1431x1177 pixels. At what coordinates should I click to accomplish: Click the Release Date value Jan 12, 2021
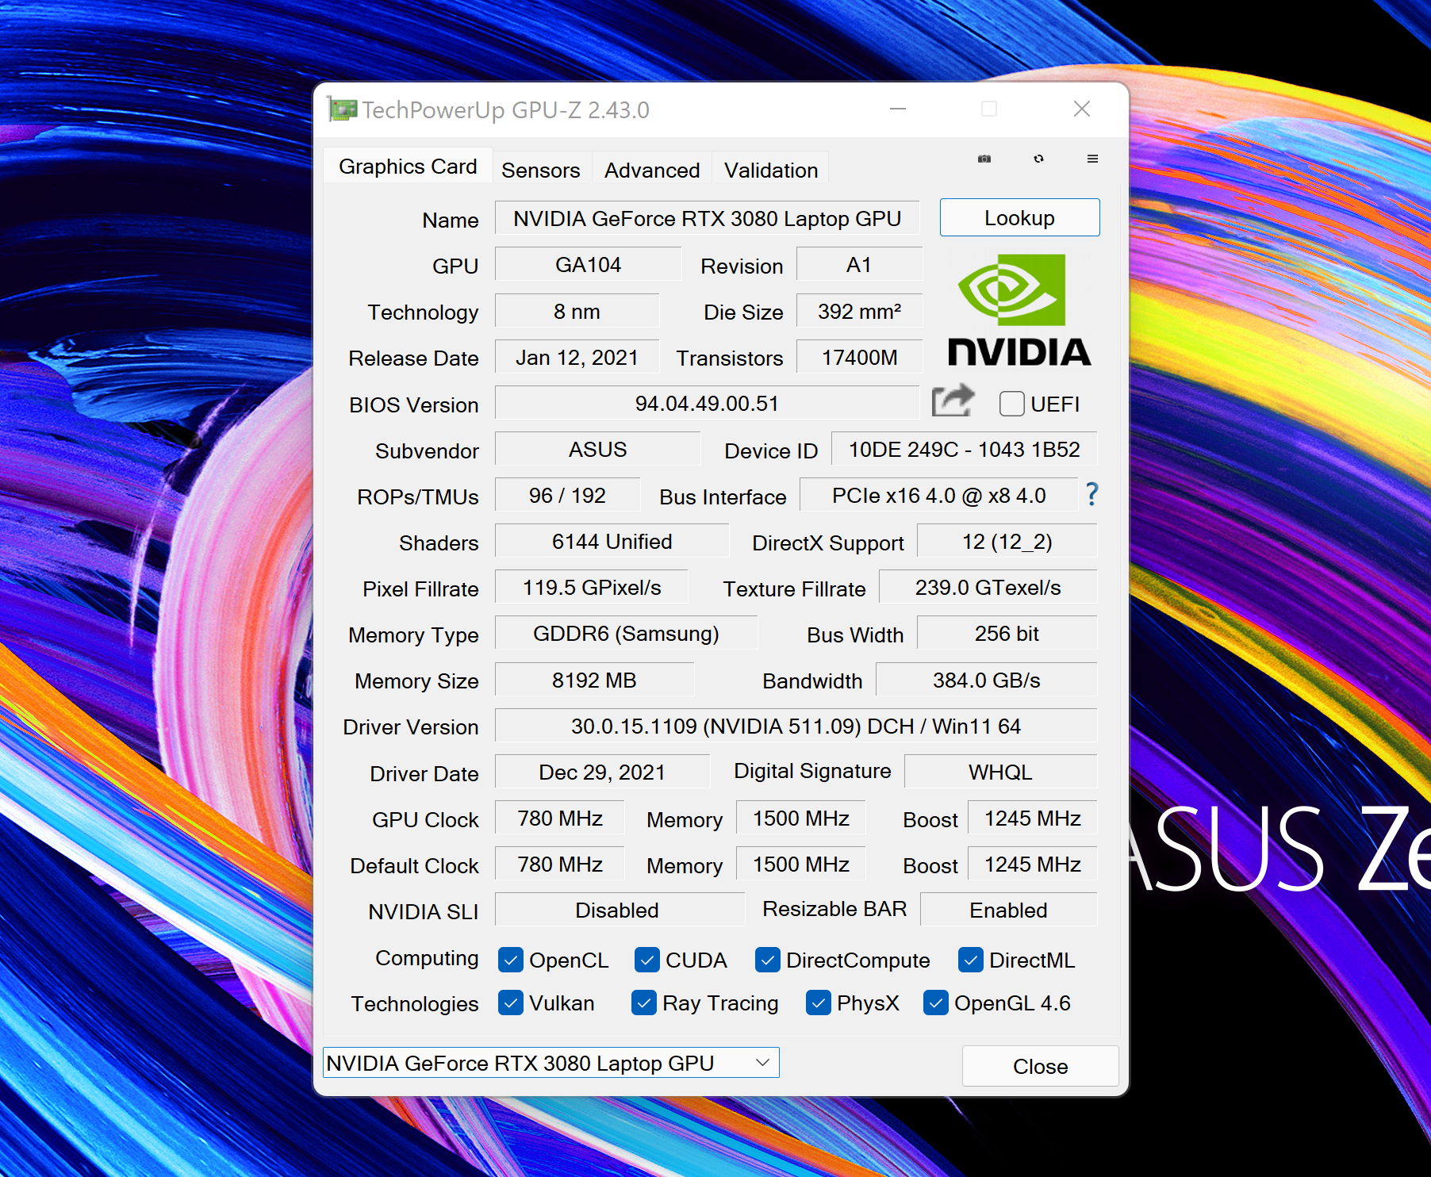[x=577, y=357]
